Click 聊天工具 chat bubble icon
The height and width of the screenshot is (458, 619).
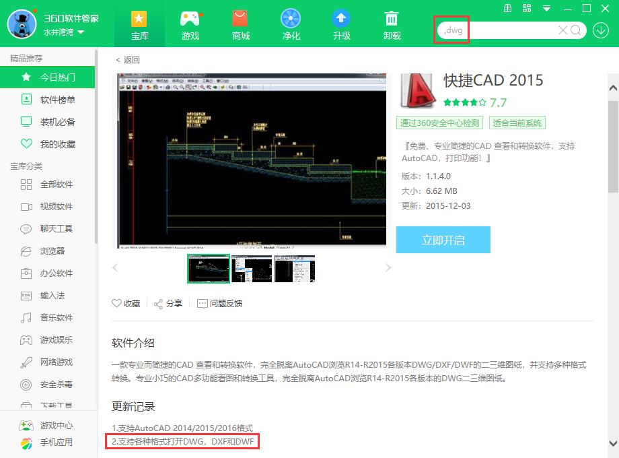pyautogui.click(x=26, y=229)
